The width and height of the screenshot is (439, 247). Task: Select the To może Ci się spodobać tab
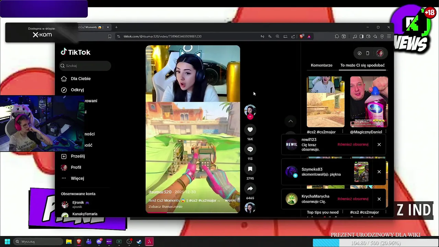[363, 65]
